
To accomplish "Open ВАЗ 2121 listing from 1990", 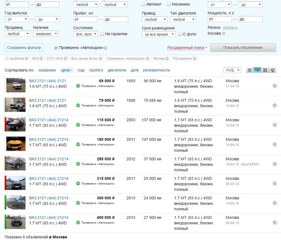I will pyautogui.click(x=47, y=100).
